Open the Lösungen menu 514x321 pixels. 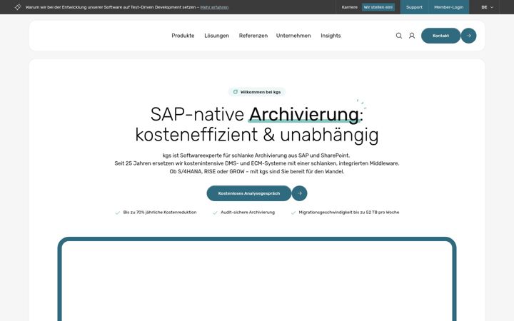click(217, 36)
